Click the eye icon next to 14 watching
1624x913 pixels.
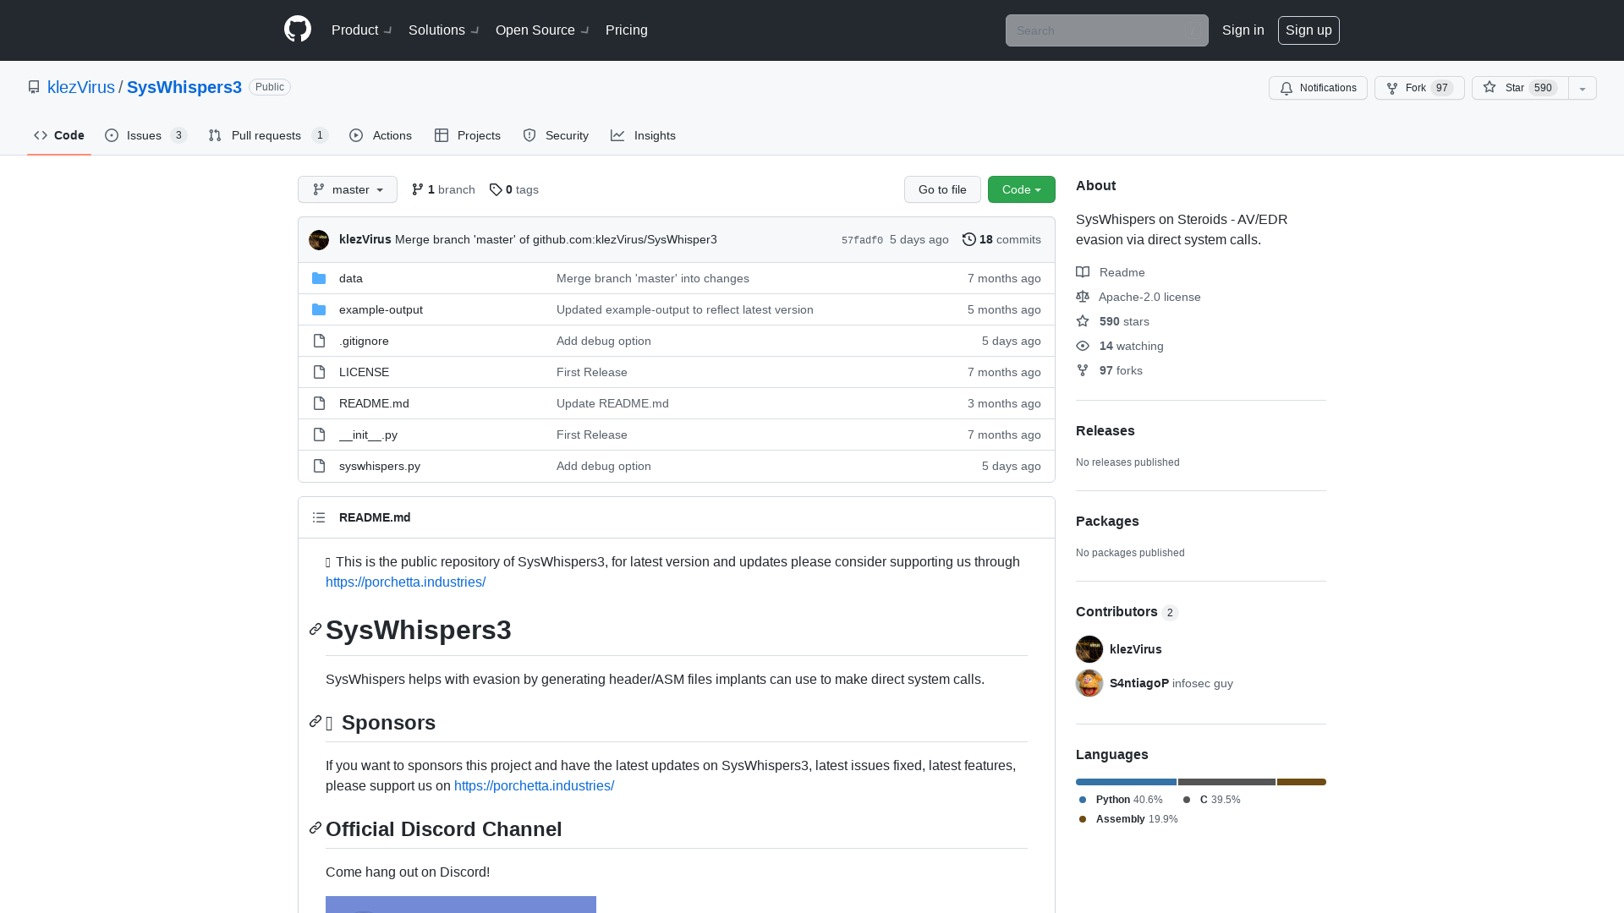1083,346
